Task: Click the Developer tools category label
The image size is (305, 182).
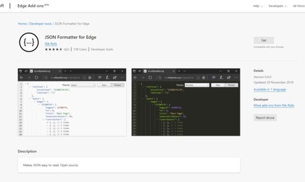Action: 102,49
